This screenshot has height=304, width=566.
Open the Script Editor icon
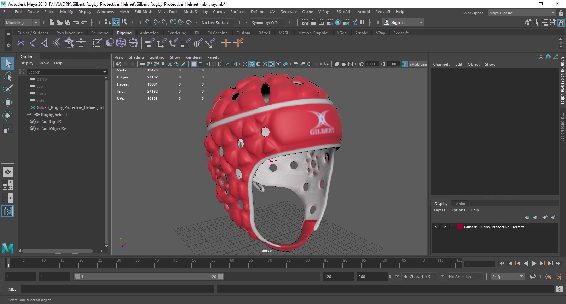click(x=559, y=289)
